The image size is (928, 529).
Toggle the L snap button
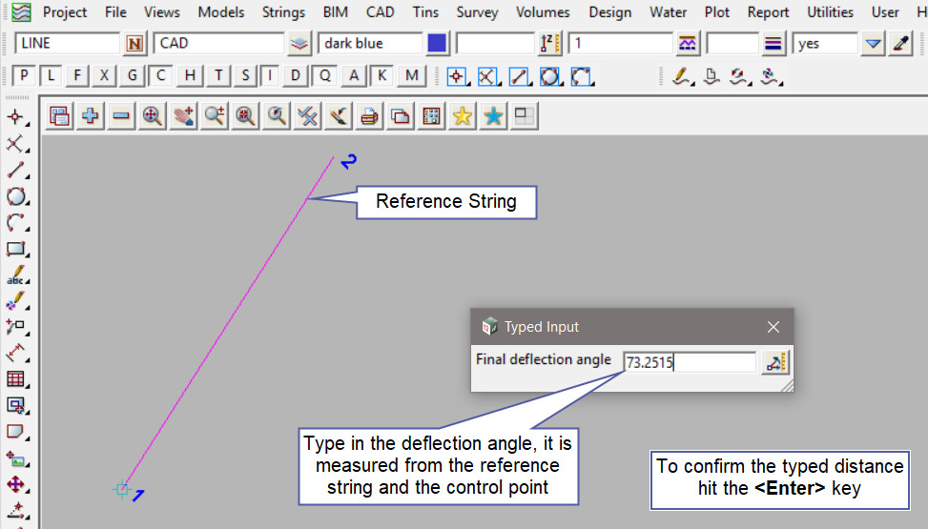tap(51, 75)
